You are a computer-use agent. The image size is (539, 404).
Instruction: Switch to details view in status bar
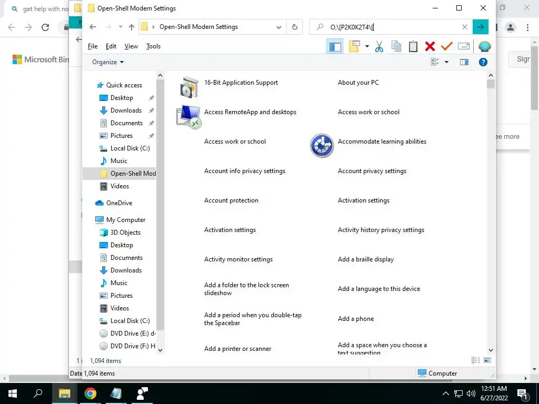pyautogui.click(x=476, y=360)
